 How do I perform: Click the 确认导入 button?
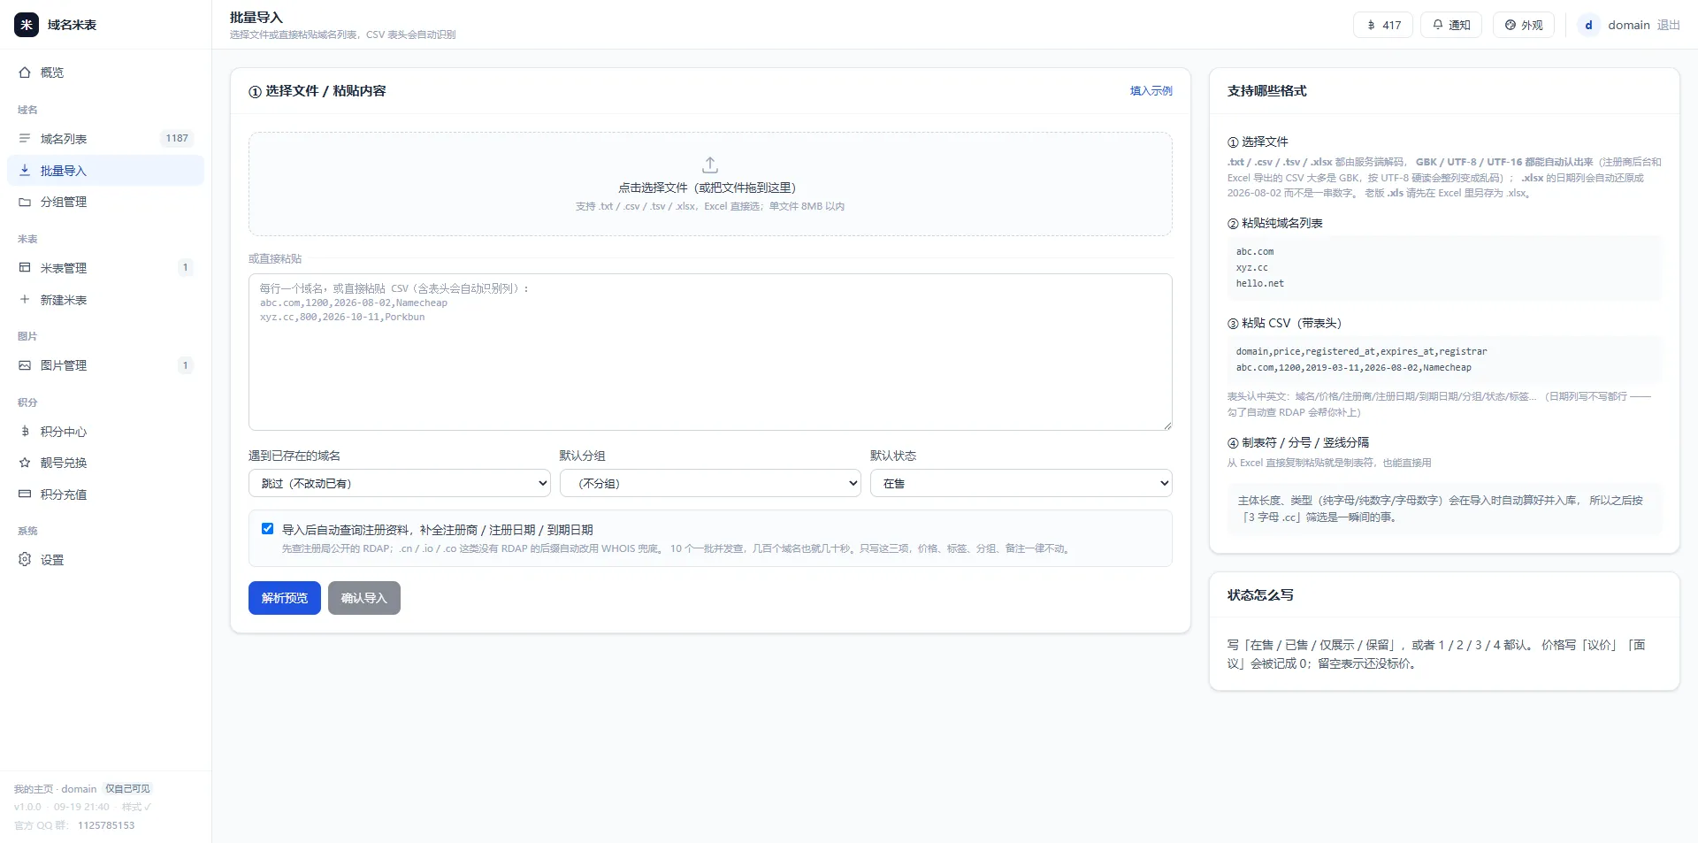pos(364,598)
